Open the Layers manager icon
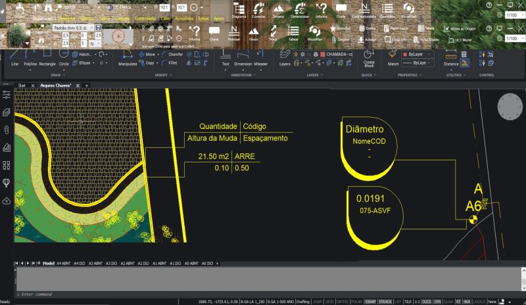This screenshot has height=305, width=526. (x=285, y=58)
